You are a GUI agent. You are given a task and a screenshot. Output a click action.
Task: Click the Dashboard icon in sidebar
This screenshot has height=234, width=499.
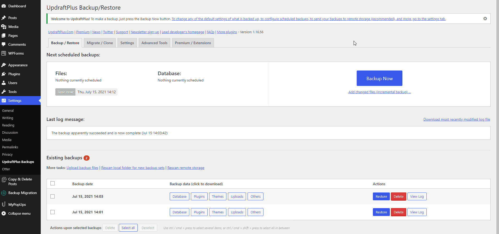[4, 6]
